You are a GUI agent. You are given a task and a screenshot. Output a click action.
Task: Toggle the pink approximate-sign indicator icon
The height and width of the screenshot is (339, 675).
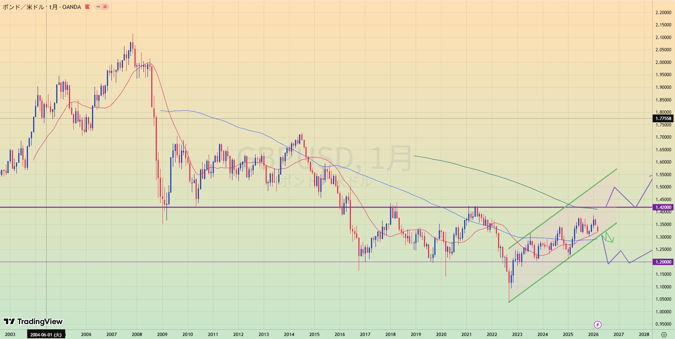point(105,7)
